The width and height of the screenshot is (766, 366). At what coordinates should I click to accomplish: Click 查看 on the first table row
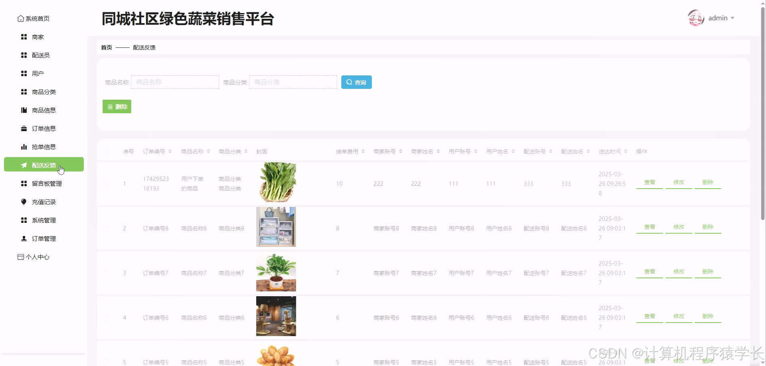point(649,182)
